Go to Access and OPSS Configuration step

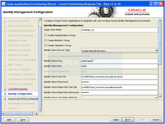23,99
